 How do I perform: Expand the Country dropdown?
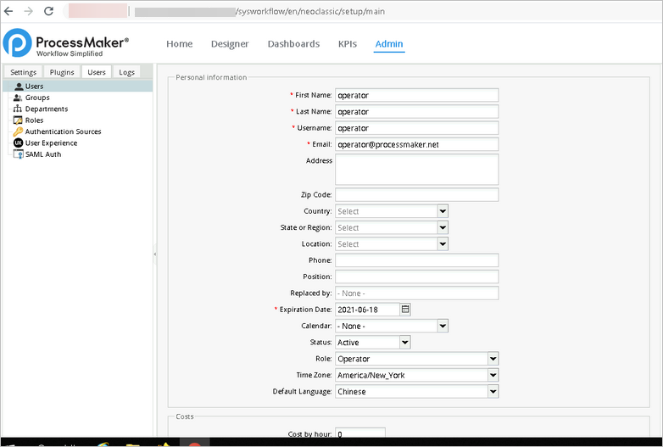coord(443,211)
